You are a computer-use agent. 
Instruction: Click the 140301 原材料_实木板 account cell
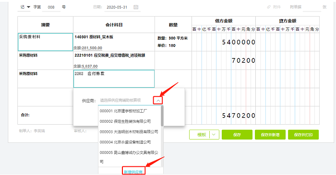[x=114, y=42]
